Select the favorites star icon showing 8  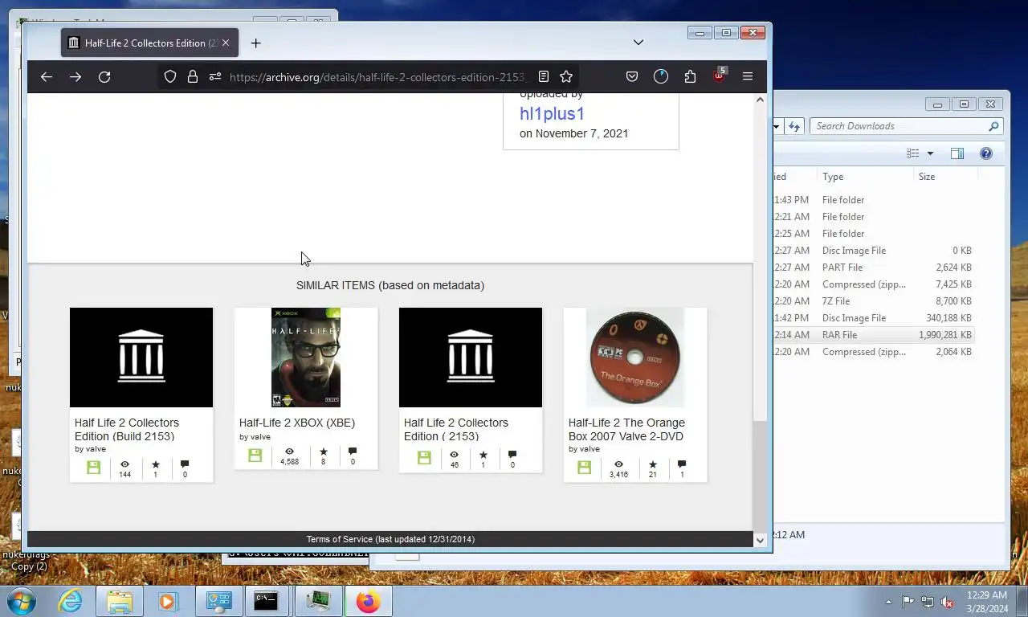324,452
